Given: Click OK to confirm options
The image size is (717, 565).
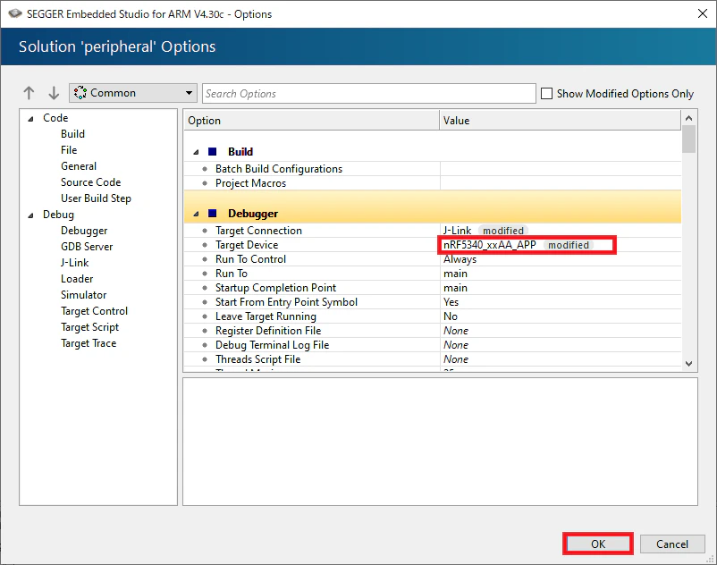Looking at the screenshot, I should (598, 544).
